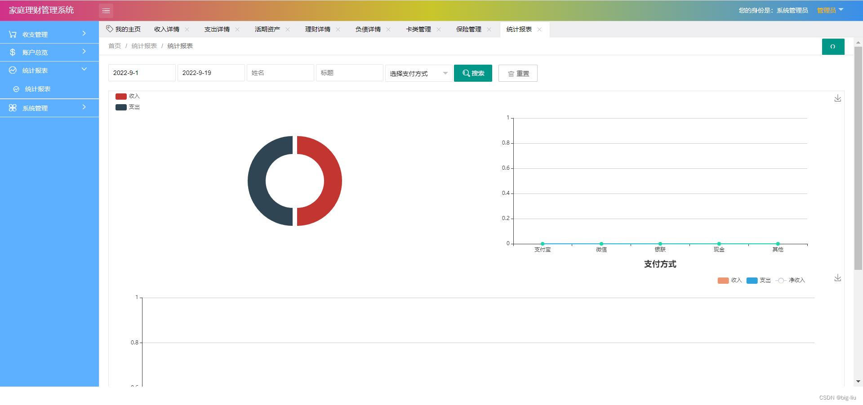This screenshot has height=405, width=863.
Task: Click the scrollbar down arrow
Action: [858, 382]
